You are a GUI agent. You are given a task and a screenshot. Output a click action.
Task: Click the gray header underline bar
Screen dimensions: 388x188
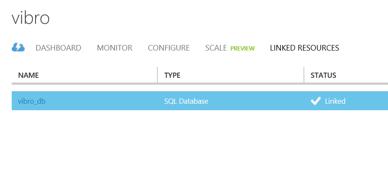[200, 84]
